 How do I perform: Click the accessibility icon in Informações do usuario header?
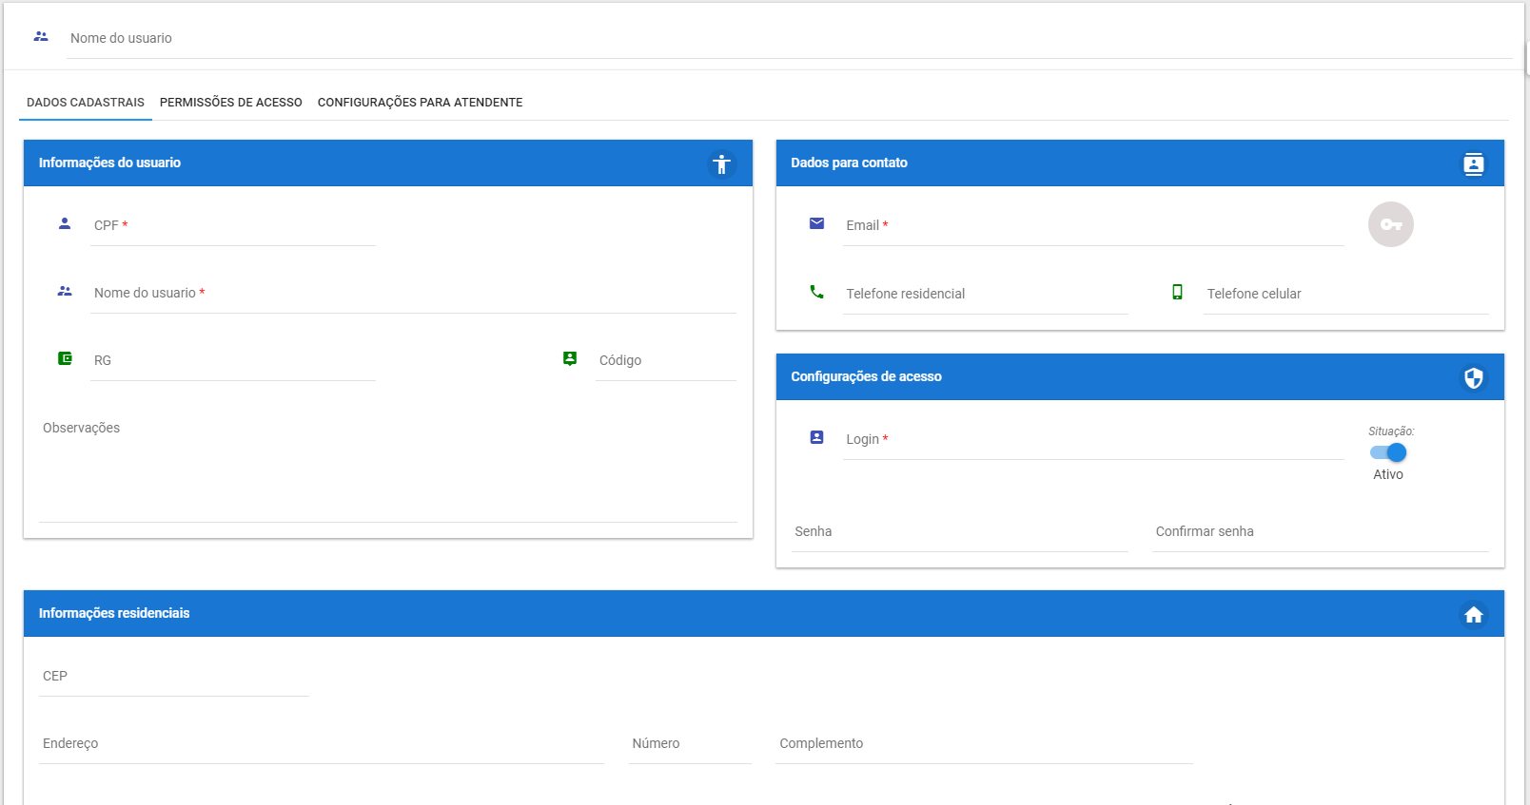(722, 164)
